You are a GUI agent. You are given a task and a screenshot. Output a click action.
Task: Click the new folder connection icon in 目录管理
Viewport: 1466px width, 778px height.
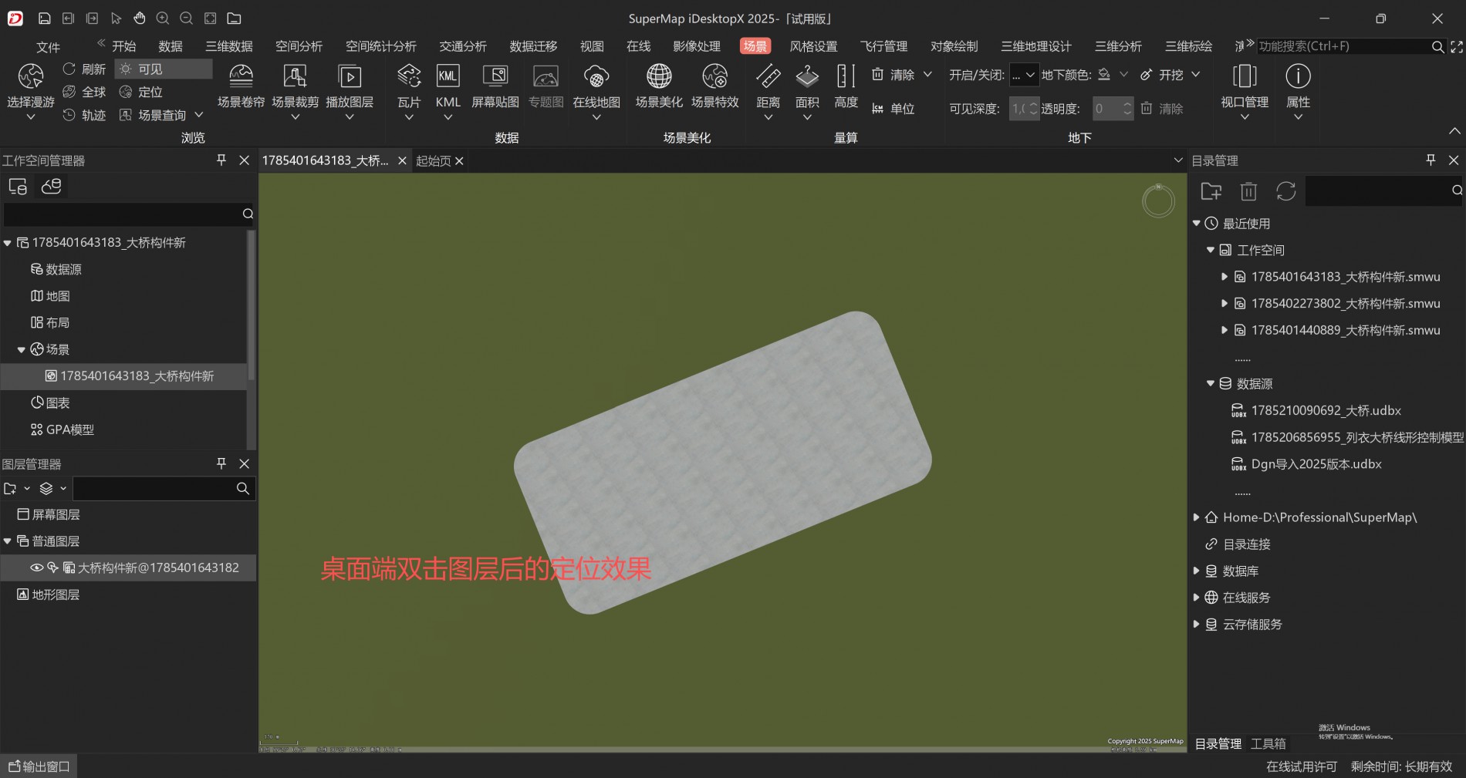click(x=1211, y=191)
